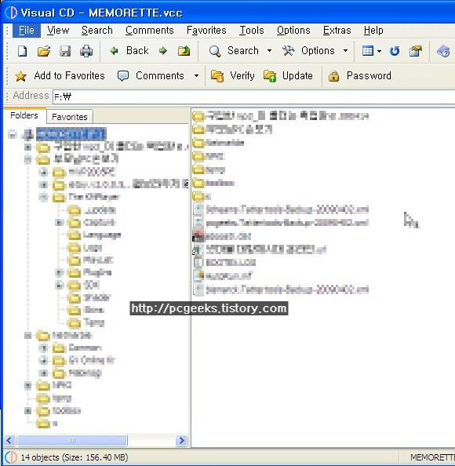Go Forward with the green right arrow
The image size is (455, 466).
pos(163,51)
